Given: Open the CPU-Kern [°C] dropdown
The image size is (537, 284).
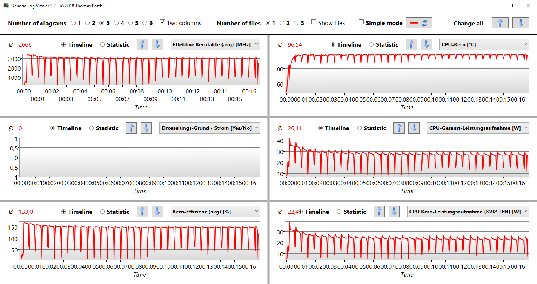Looking at the screenshot, I should pyautogui.click(x=484, y=44).
